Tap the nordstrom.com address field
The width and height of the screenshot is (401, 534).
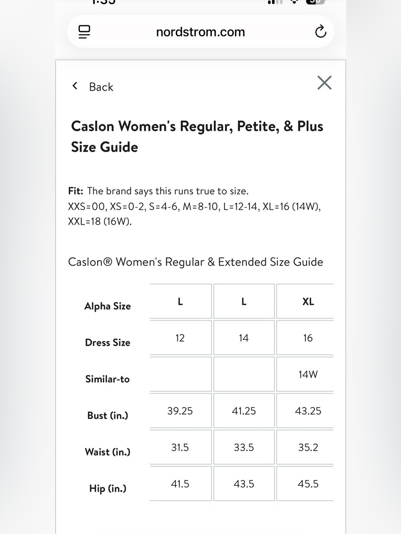[200, 32]
